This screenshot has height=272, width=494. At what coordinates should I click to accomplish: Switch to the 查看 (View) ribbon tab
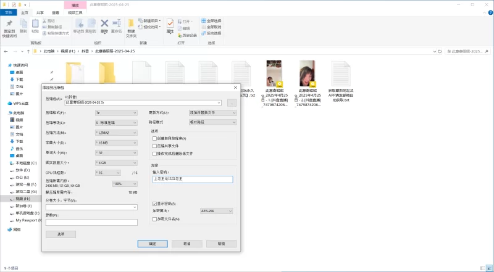56,12
